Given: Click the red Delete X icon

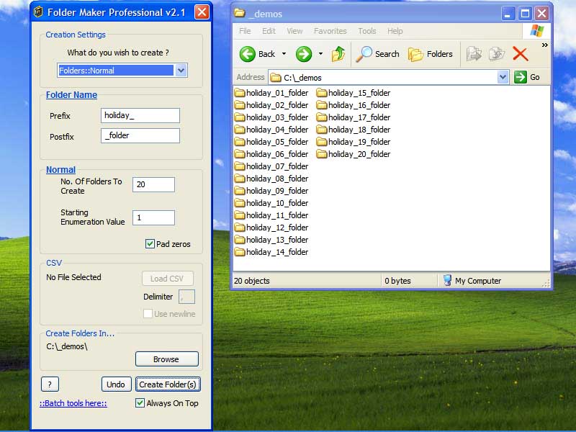Looking at the screenshot, I should 520,54.
